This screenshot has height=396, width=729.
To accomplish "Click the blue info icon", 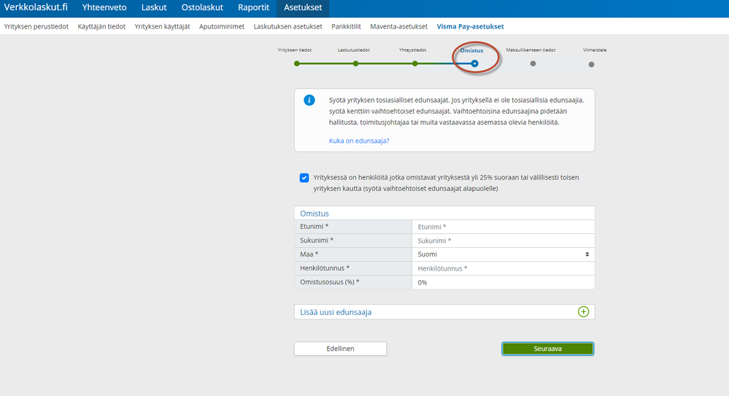I will pos(309,100).
